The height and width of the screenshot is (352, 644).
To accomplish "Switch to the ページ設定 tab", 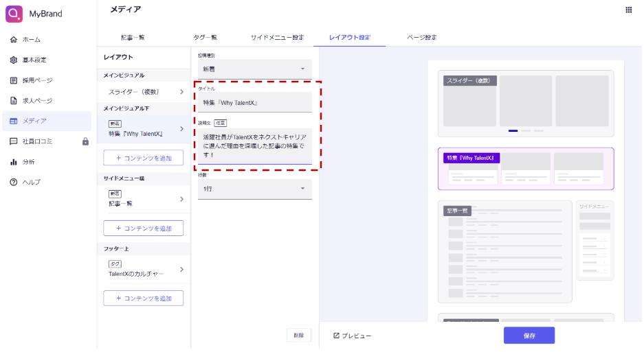I will 421,37.
